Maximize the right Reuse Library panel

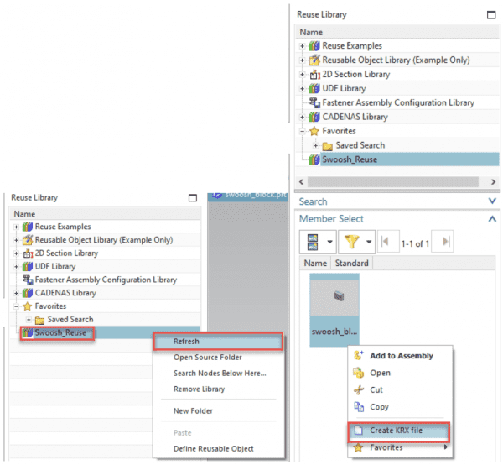pos(491,15)
